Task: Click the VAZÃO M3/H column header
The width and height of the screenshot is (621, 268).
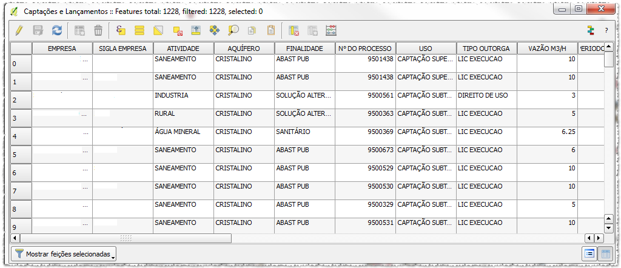Action: coord(547,49)
